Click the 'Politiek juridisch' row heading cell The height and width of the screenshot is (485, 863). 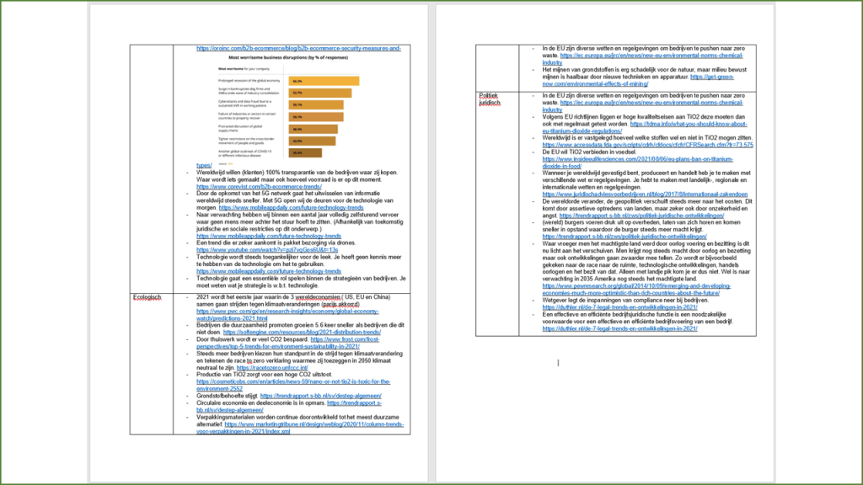[x=489, y=99]
